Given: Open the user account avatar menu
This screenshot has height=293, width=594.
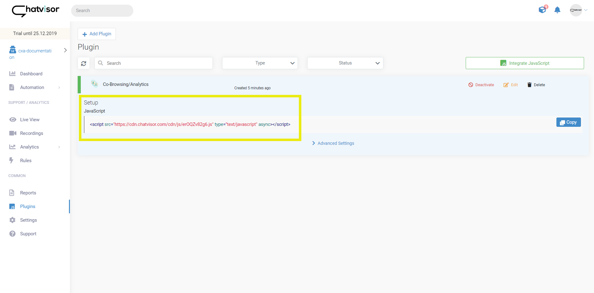Looking at the screenshot, I should pos(576,10).
